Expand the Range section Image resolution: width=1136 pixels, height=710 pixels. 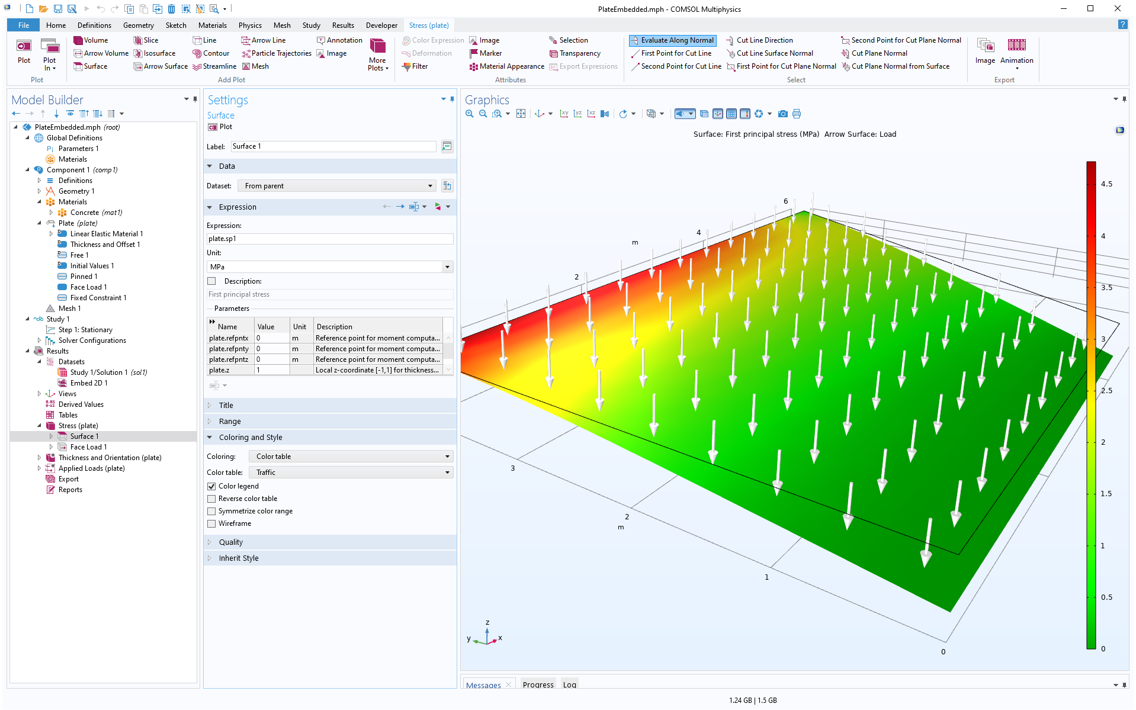pyautogui.click(x=230, y=422)
